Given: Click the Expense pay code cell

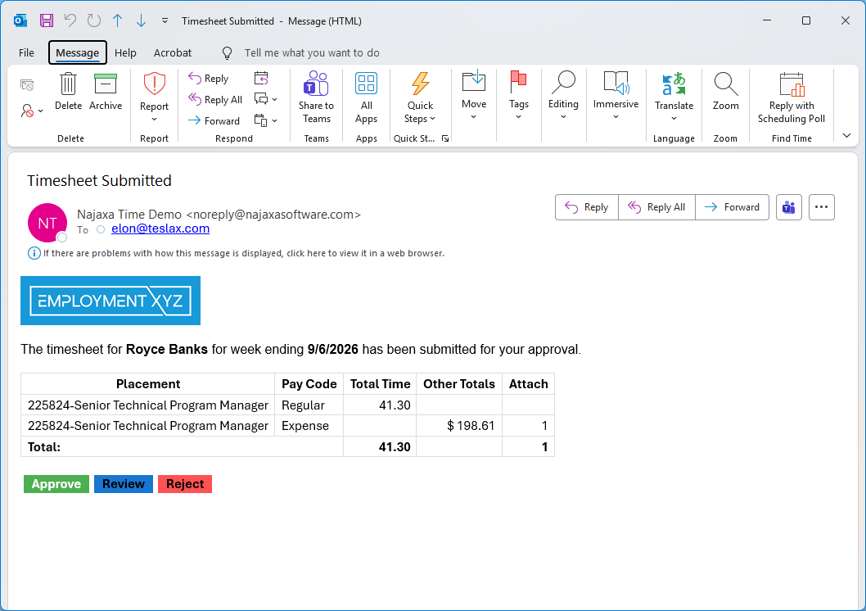Looking at the screenshot, I should (309, 426).
